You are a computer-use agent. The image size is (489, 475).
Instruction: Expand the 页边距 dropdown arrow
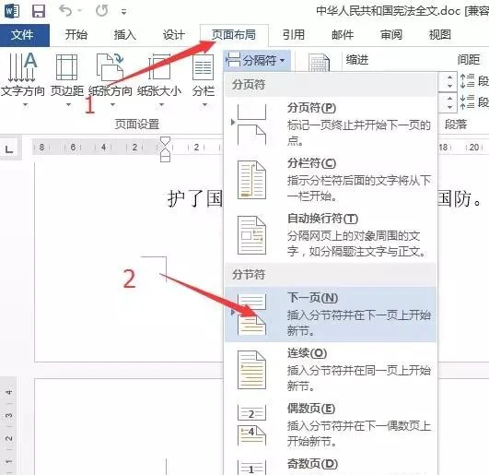coord(68,105)
